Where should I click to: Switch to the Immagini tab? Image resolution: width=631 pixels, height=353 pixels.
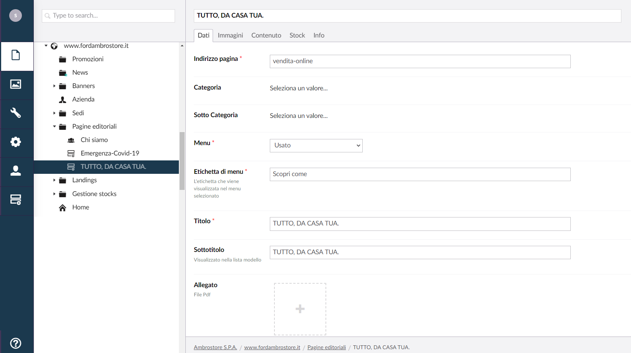click(x=230, y=35)
